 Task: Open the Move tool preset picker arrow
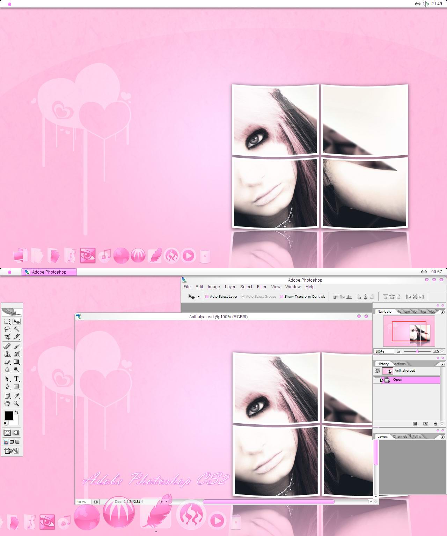tap(198, 297)
